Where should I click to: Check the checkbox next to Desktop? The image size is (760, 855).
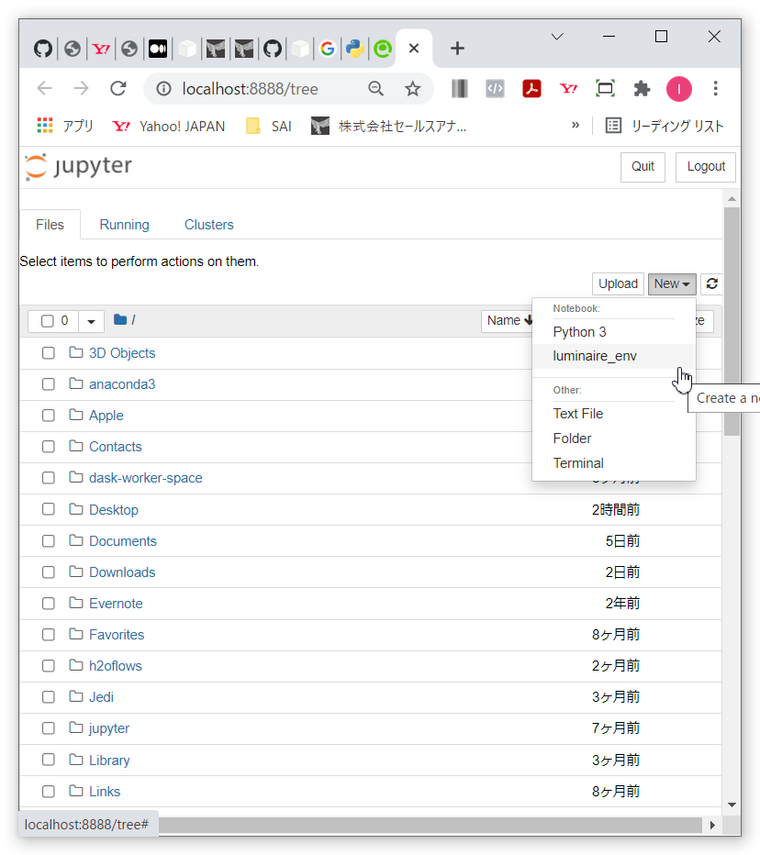pos(48,509)
